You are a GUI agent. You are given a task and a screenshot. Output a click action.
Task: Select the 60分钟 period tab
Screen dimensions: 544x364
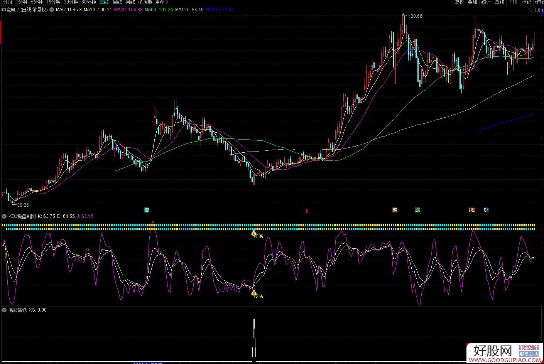[x=89, y=2]
